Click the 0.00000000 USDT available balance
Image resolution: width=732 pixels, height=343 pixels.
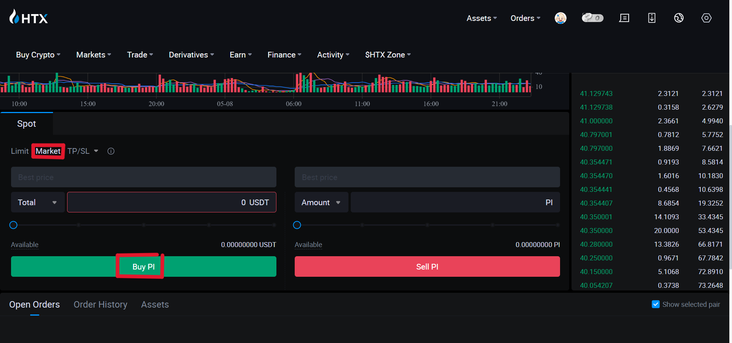[249, 244]
